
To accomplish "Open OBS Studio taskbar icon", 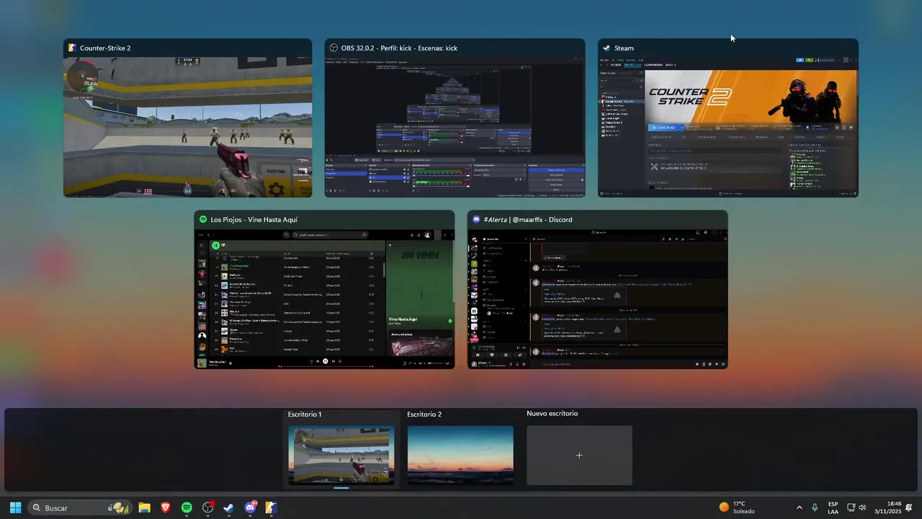I will [208, 507].
